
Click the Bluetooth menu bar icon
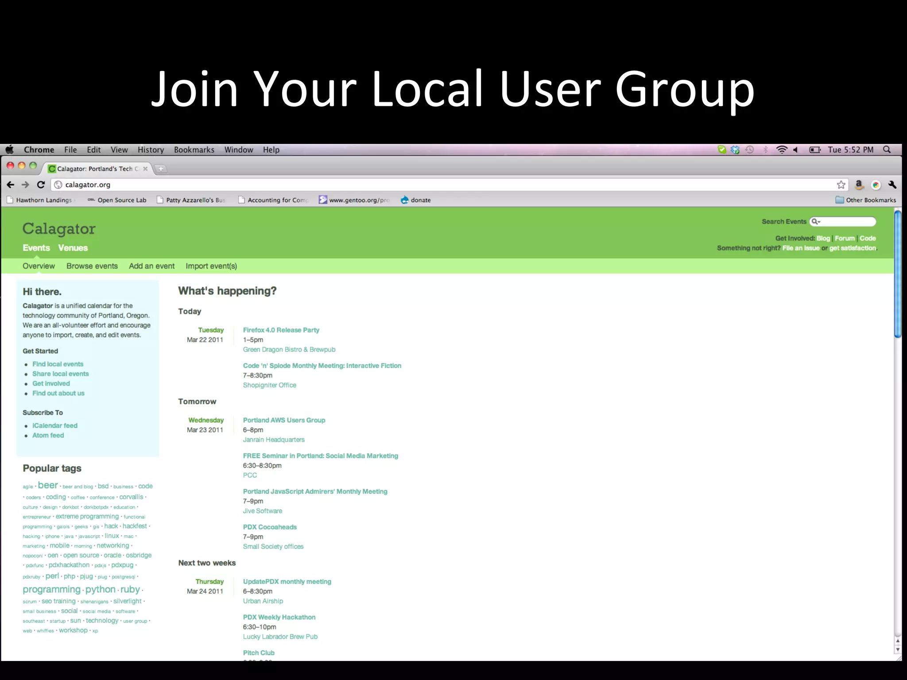(x=765, y=150)
